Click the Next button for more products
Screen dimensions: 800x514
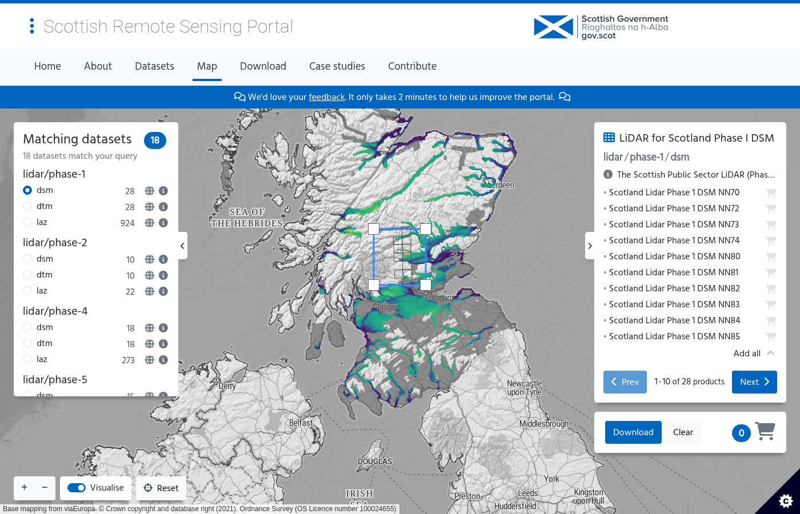754,382
